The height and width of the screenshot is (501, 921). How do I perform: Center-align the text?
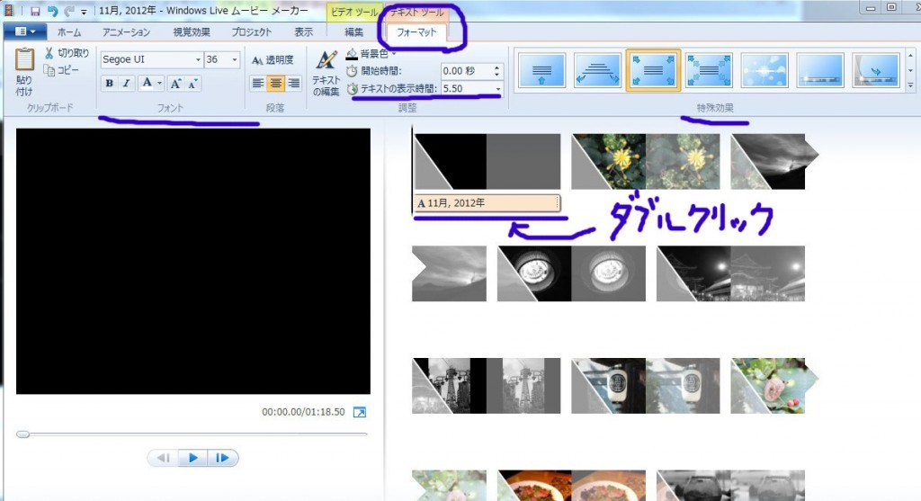point(275,84)
